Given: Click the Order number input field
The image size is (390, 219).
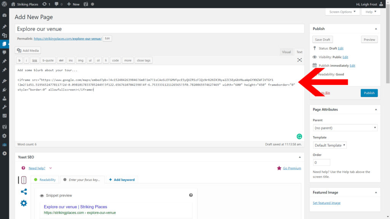Looking at the screenshot, I should click(x=321, y=162).
